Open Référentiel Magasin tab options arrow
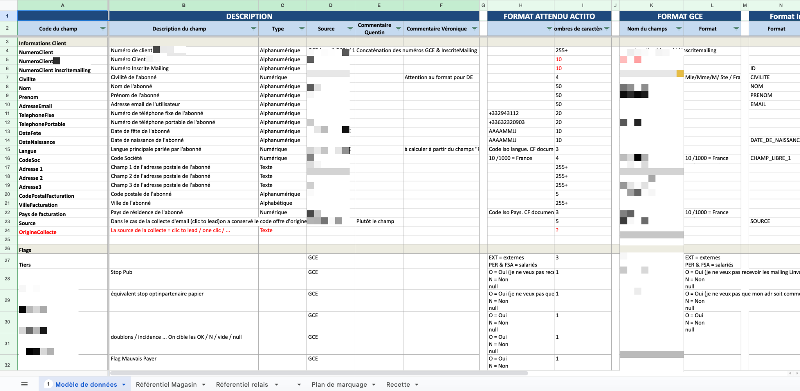Screen dimensions: 800x391 (204, 385)
